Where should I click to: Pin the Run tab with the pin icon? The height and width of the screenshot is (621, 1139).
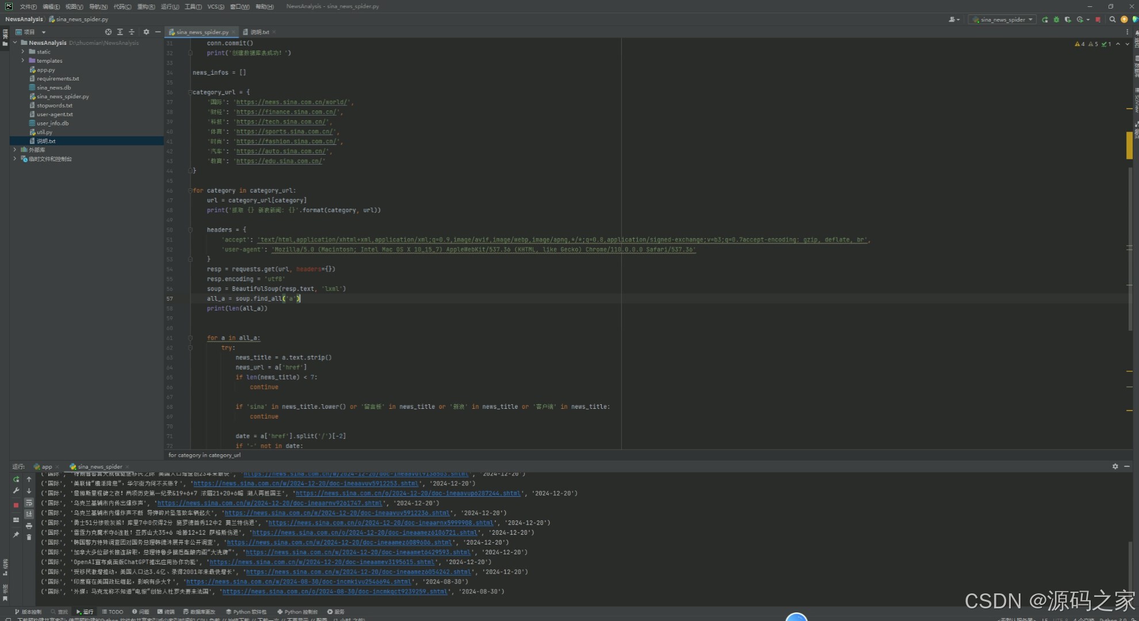coord(16,535)
